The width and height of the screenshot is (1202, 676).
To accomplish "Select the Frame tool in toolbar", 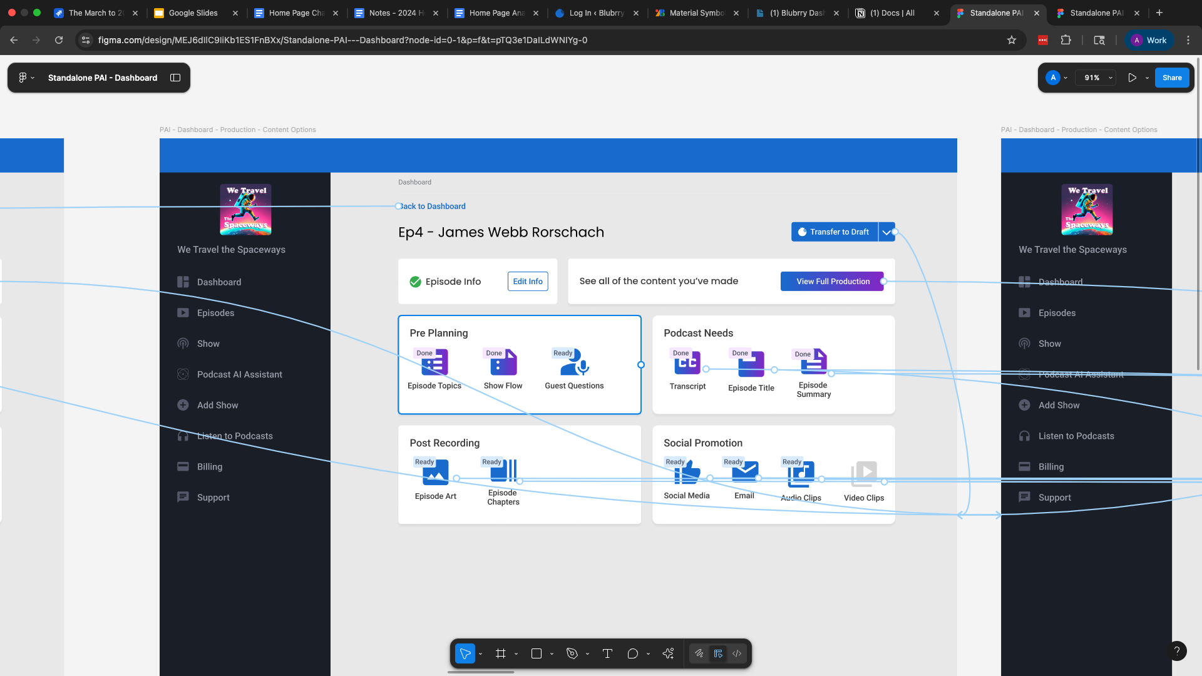I will (500, 653).
